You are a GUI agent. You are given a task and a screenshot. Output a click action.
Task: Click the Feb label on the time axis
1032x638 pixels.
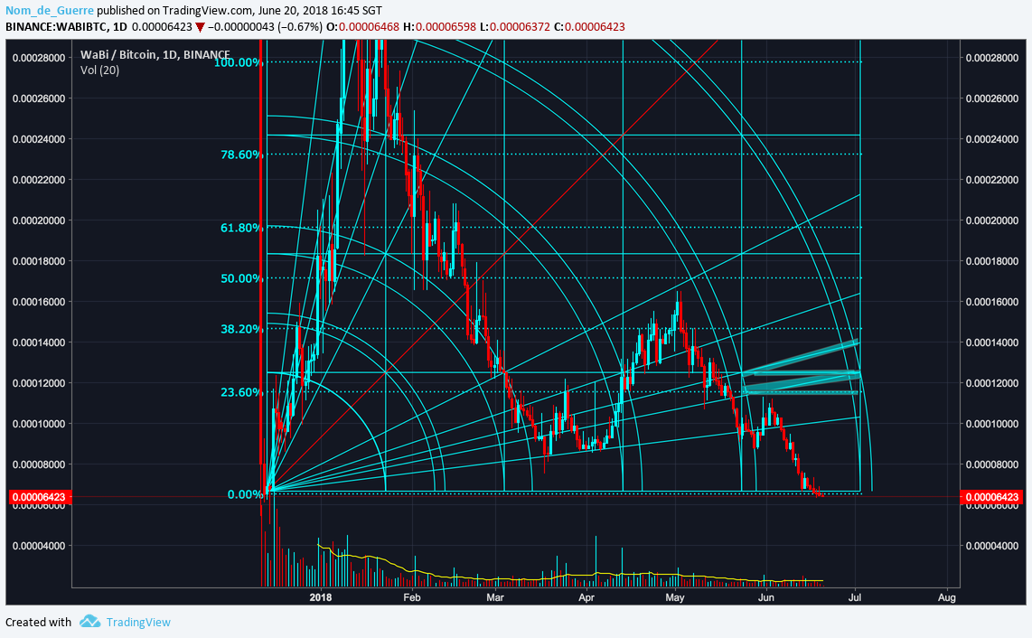click(411, 597)
